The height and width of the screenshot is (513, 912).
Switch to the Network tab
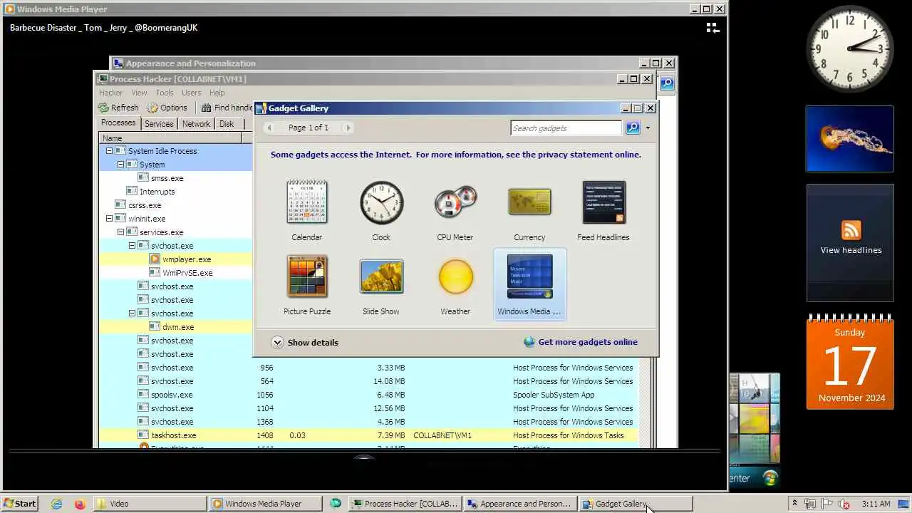(x=196, y=124)
